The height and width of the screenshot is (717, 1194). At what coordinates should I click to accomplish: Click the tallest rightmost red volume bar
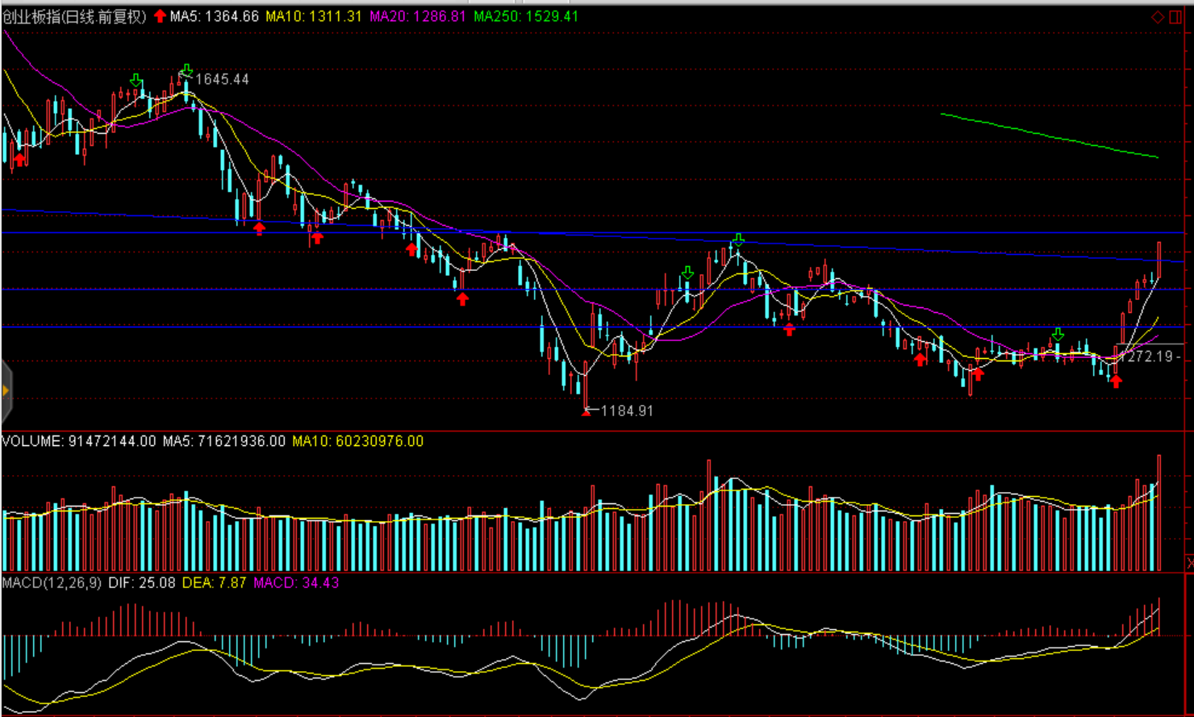pos(1159,513)
